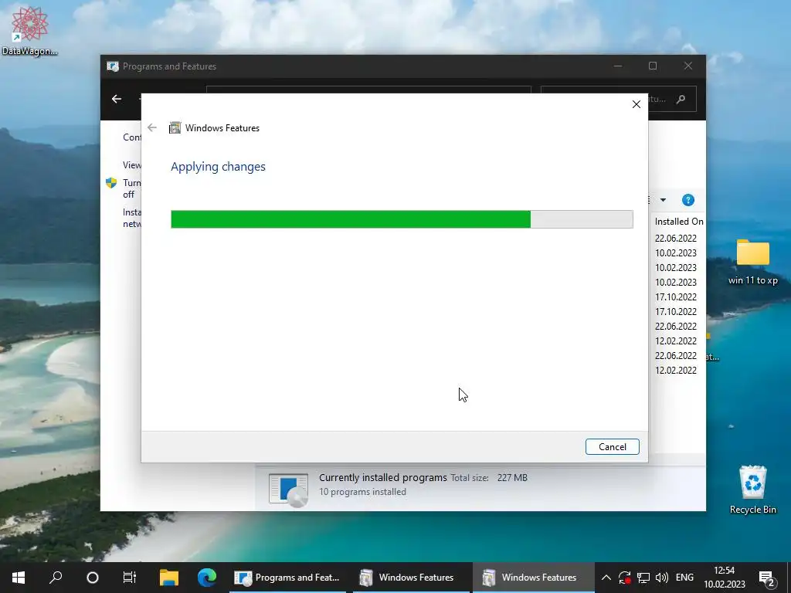Open Cortana circle on taskbar

[93, 578]
